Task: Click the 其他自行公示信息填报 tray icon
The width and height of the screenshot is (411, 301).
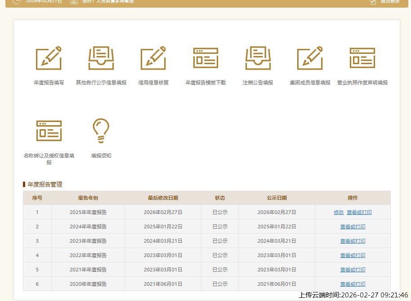Action: click(101, 58)
